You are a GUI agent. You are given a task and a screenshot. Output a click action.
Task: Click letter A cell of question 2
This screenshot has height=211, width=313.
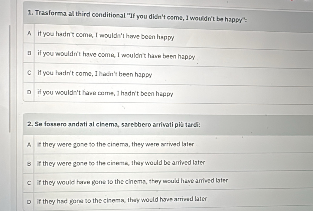click(29, 144)
